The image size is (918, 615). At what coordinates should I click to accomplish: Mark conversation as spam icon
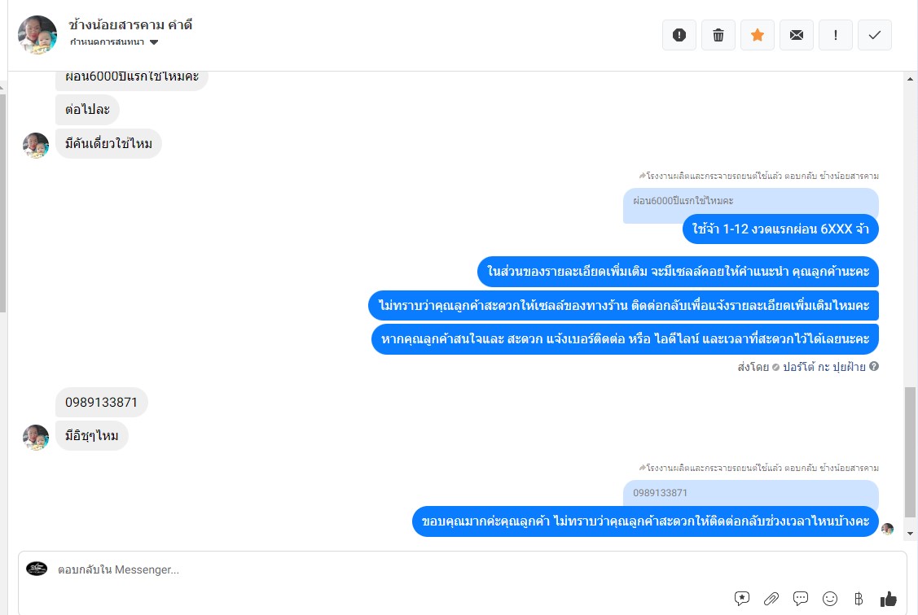[679, 35]
